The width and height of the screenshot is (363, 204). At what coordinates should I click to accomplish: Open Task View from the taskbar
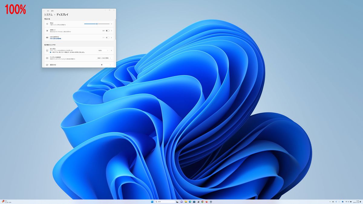click(x=177, y=202)
